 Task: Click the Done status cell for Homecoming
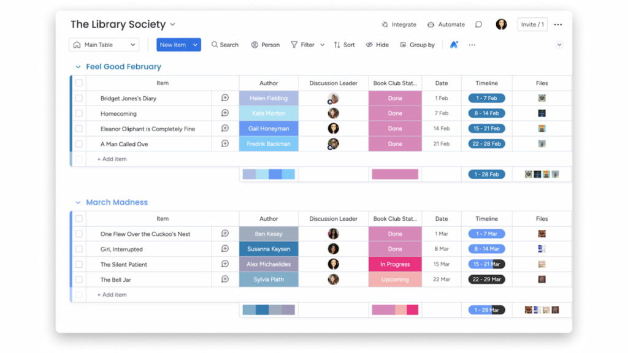(394, 113)
